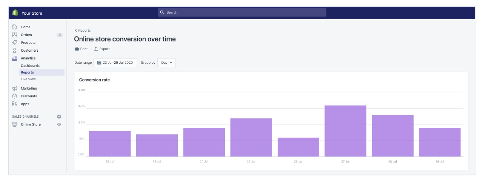483x181 pixels.
Task: Click the printer icon
Action: [x=77, y=49]
